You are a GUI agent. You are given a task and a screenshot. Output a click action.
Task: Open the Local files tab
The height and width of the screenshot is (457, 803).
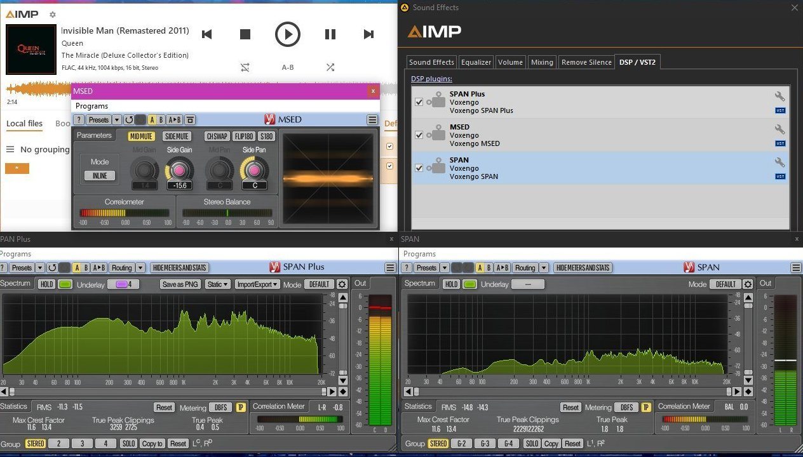click(x=25, y=124)
